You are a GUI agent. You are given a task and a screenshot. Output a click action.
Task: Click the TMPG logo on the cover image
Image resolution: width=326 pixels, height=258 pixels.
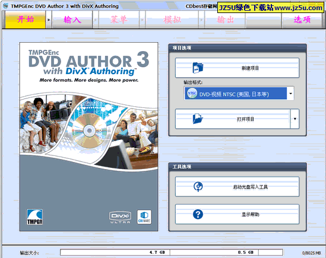click(x=34, y=217)
